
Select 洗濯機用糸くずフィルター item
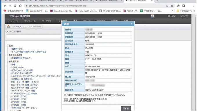(x=22, y=58)
